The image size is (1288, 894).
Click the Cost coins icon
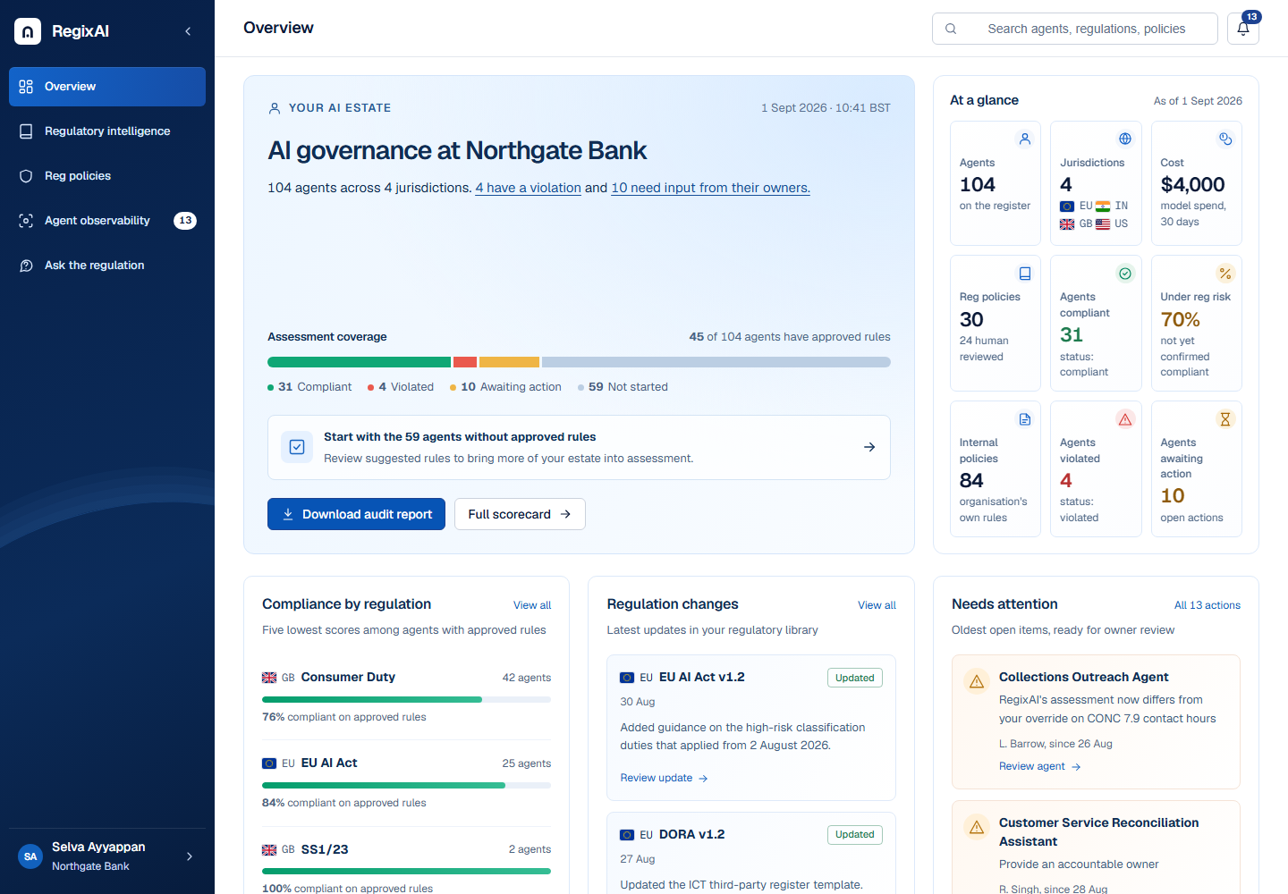tap(1225, 139)
